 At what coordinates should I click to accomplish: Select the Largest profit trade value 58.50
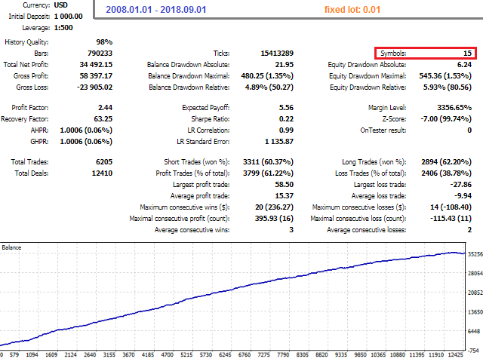pos(282,185)
